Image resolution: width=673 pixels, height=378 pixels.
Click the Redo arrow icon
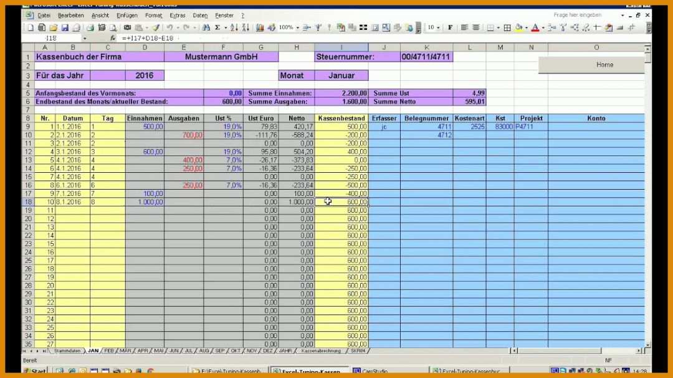click(x=186, y=27)
